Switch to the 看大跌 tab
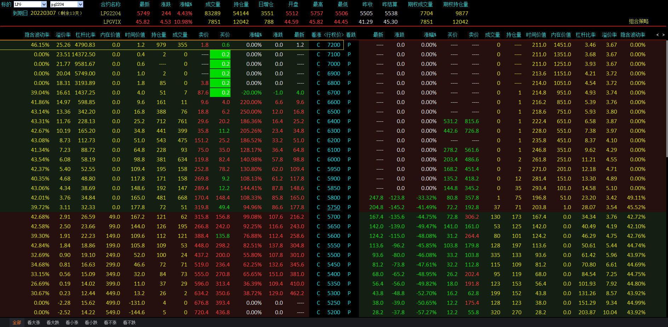This screenshot has width=668, height=327. (53, 322)
